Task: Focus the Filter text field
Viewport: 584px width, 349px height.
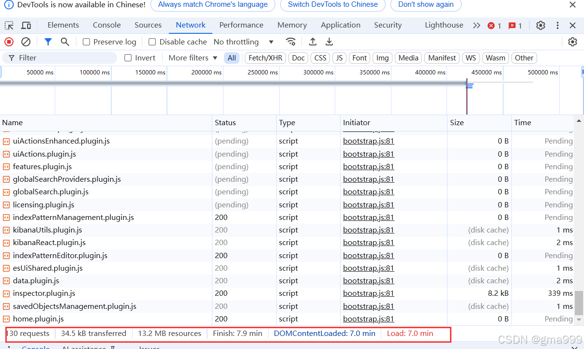Action: pos(60,58)
